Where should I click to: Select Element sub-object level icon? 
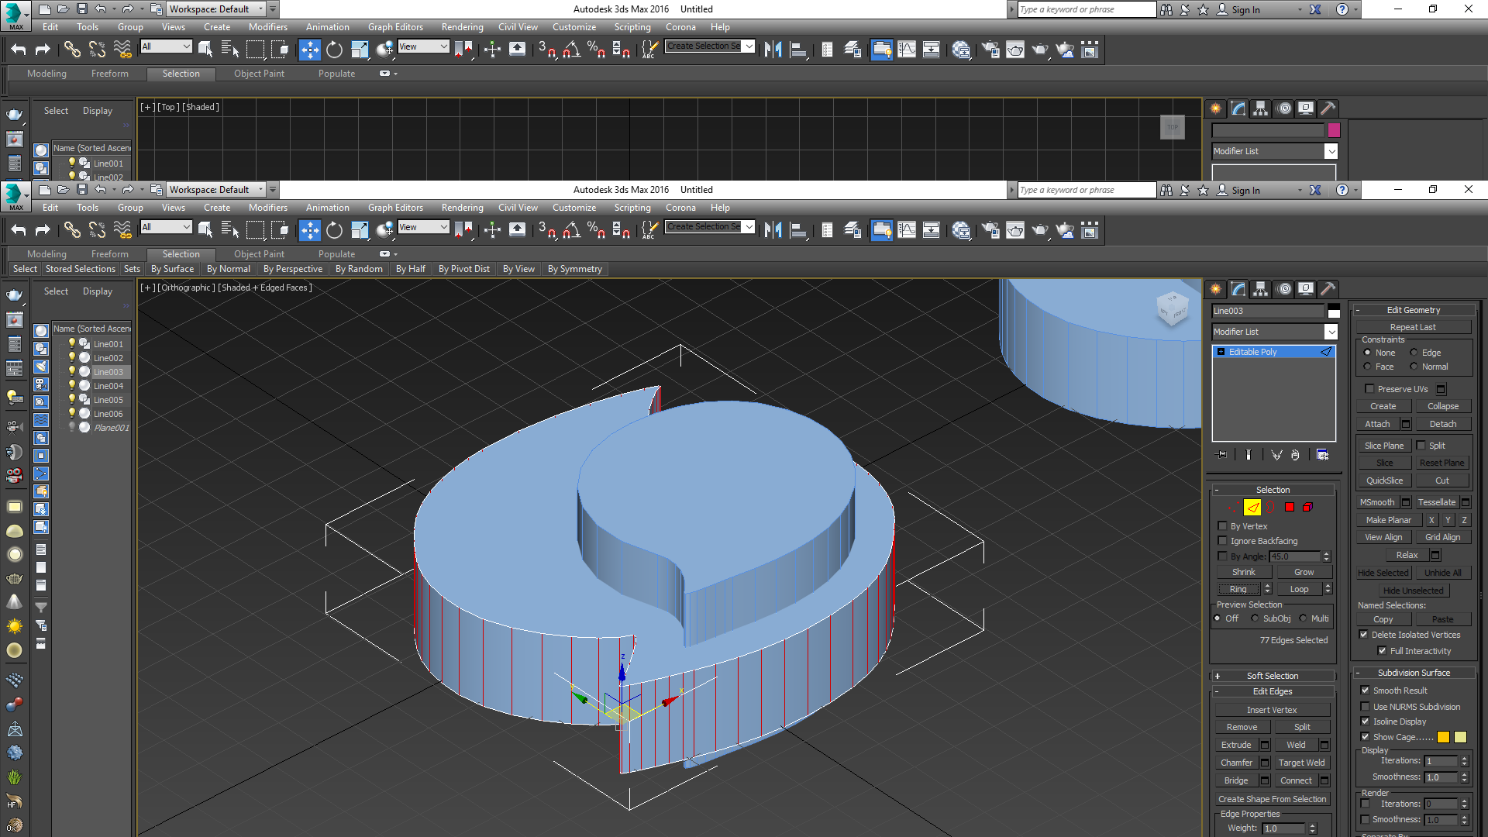1308,508
